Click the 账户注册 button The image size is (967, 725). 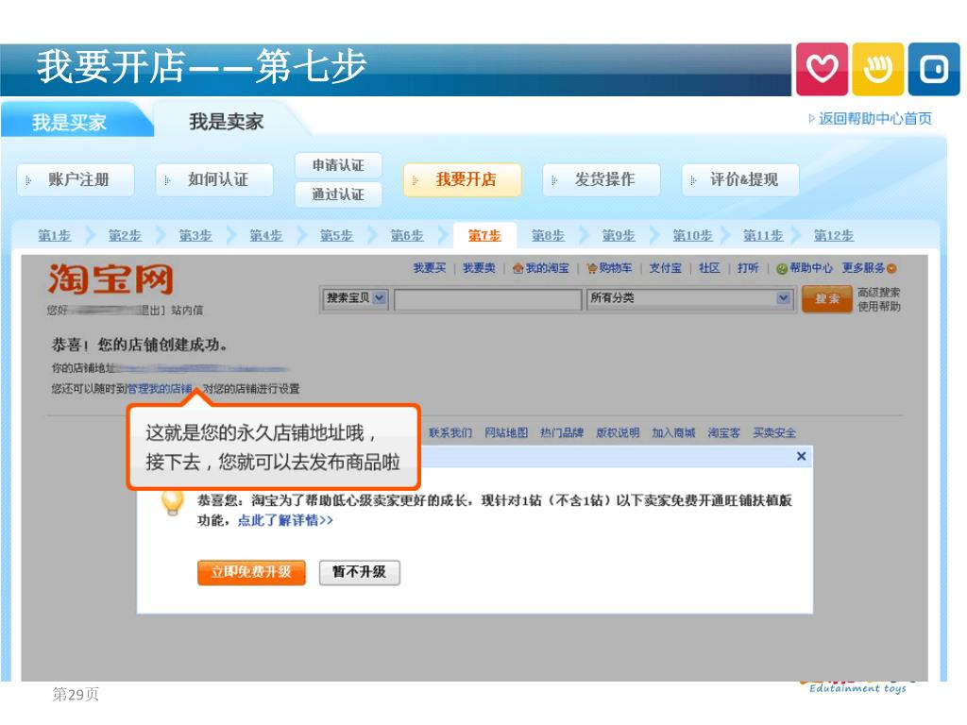coord(76,180)
